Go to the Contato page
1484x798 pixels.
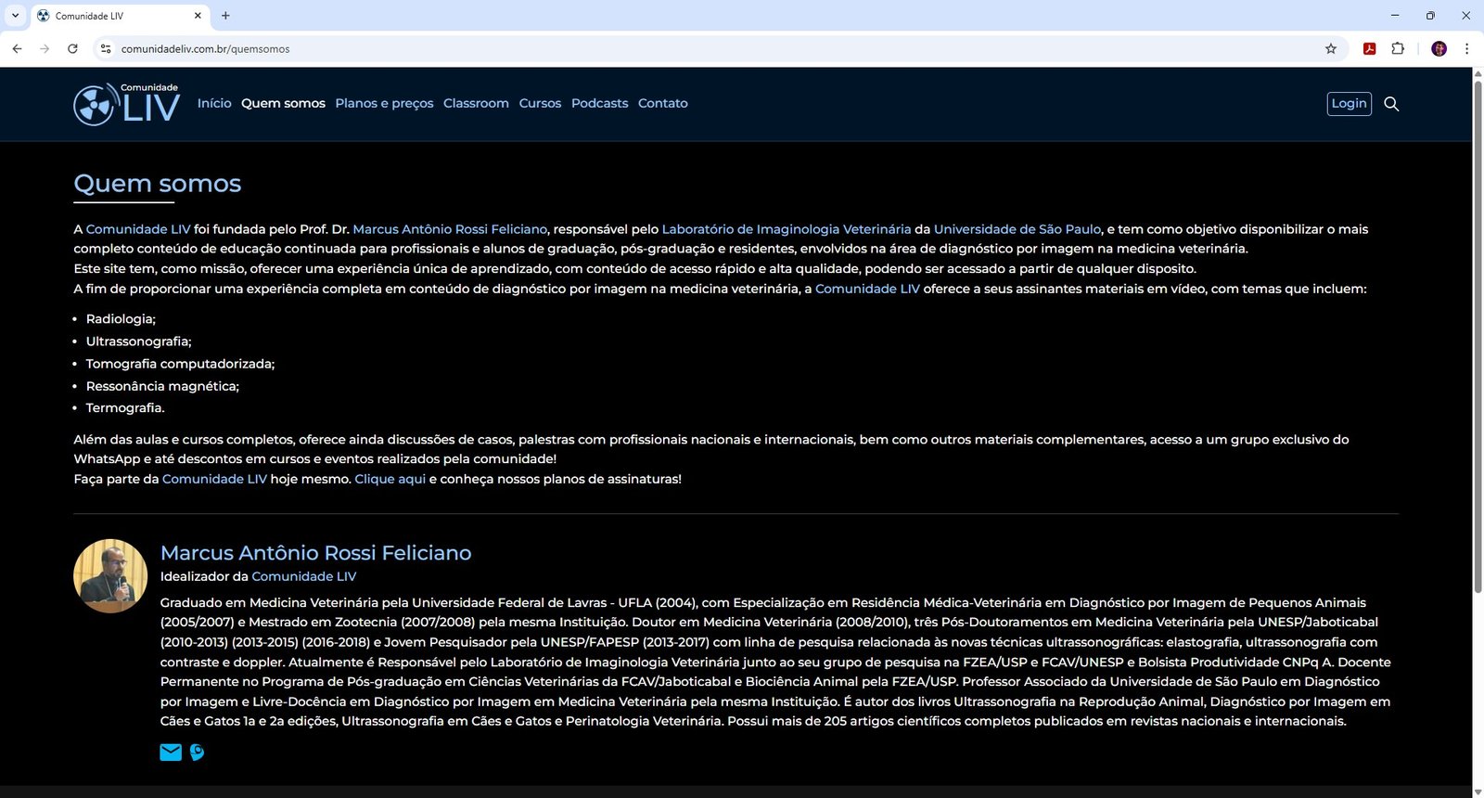663,103
